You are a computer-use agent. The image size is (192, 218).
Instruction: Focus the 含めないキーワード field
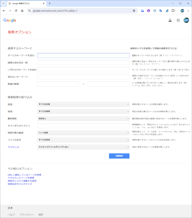[x=83, y=77]
